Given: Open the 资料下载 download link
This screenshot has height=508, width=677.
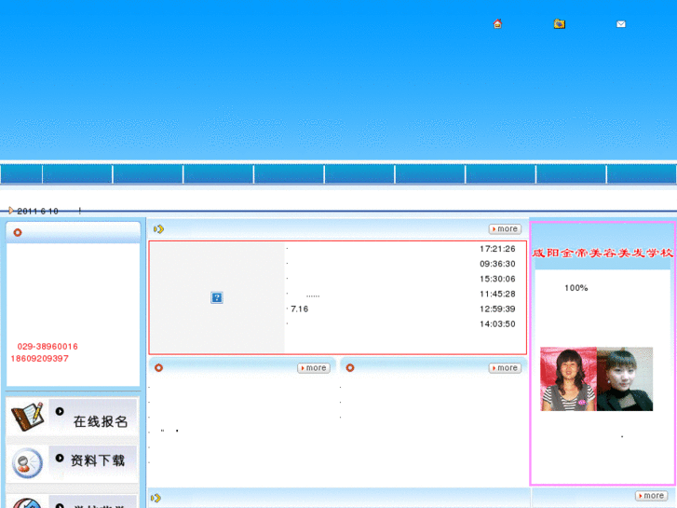Looking at the screenshot, I should click(98, 460).
